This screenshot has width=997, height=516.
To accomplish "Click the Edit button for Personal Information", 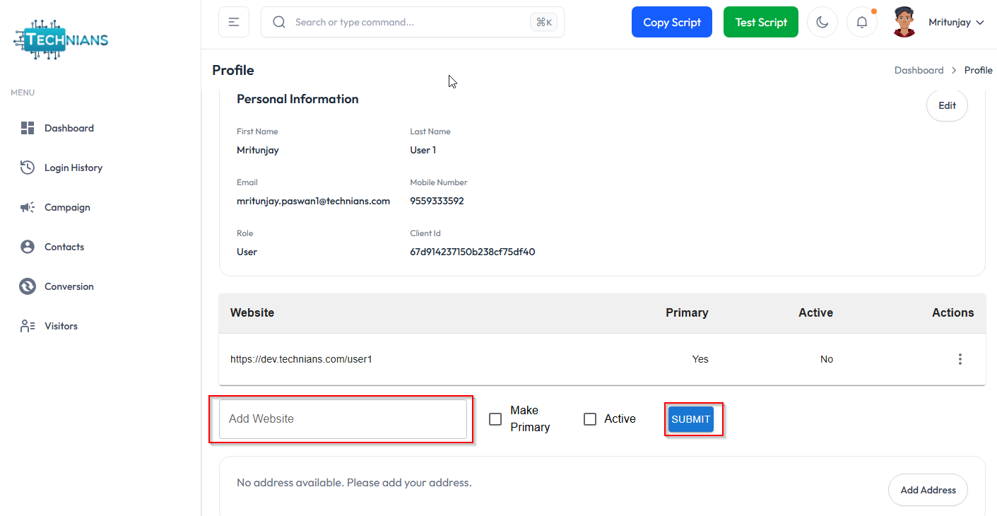I will point(947,105).
